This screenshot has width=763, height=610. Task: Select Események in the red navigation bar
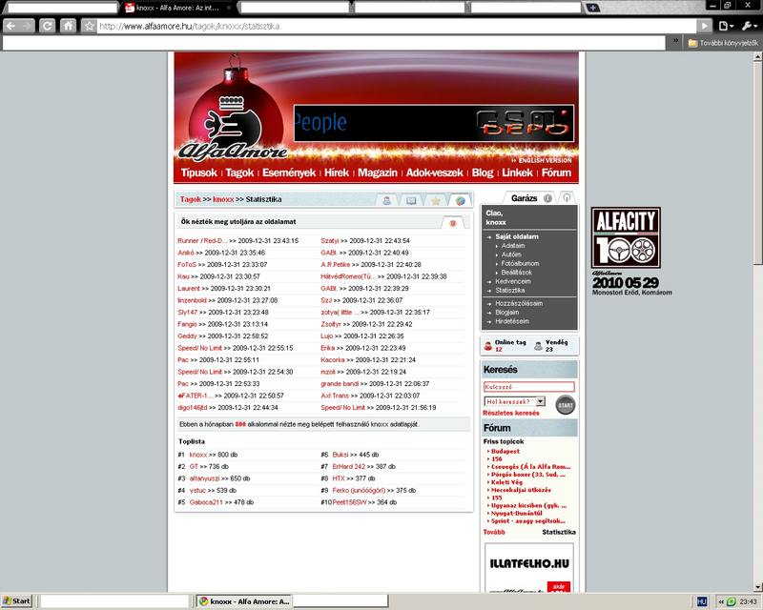point(289,173)
